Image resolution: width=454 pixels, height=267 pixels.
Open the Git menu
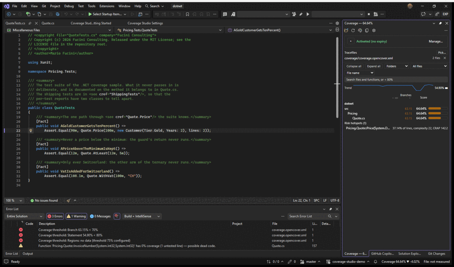[44, 6]
